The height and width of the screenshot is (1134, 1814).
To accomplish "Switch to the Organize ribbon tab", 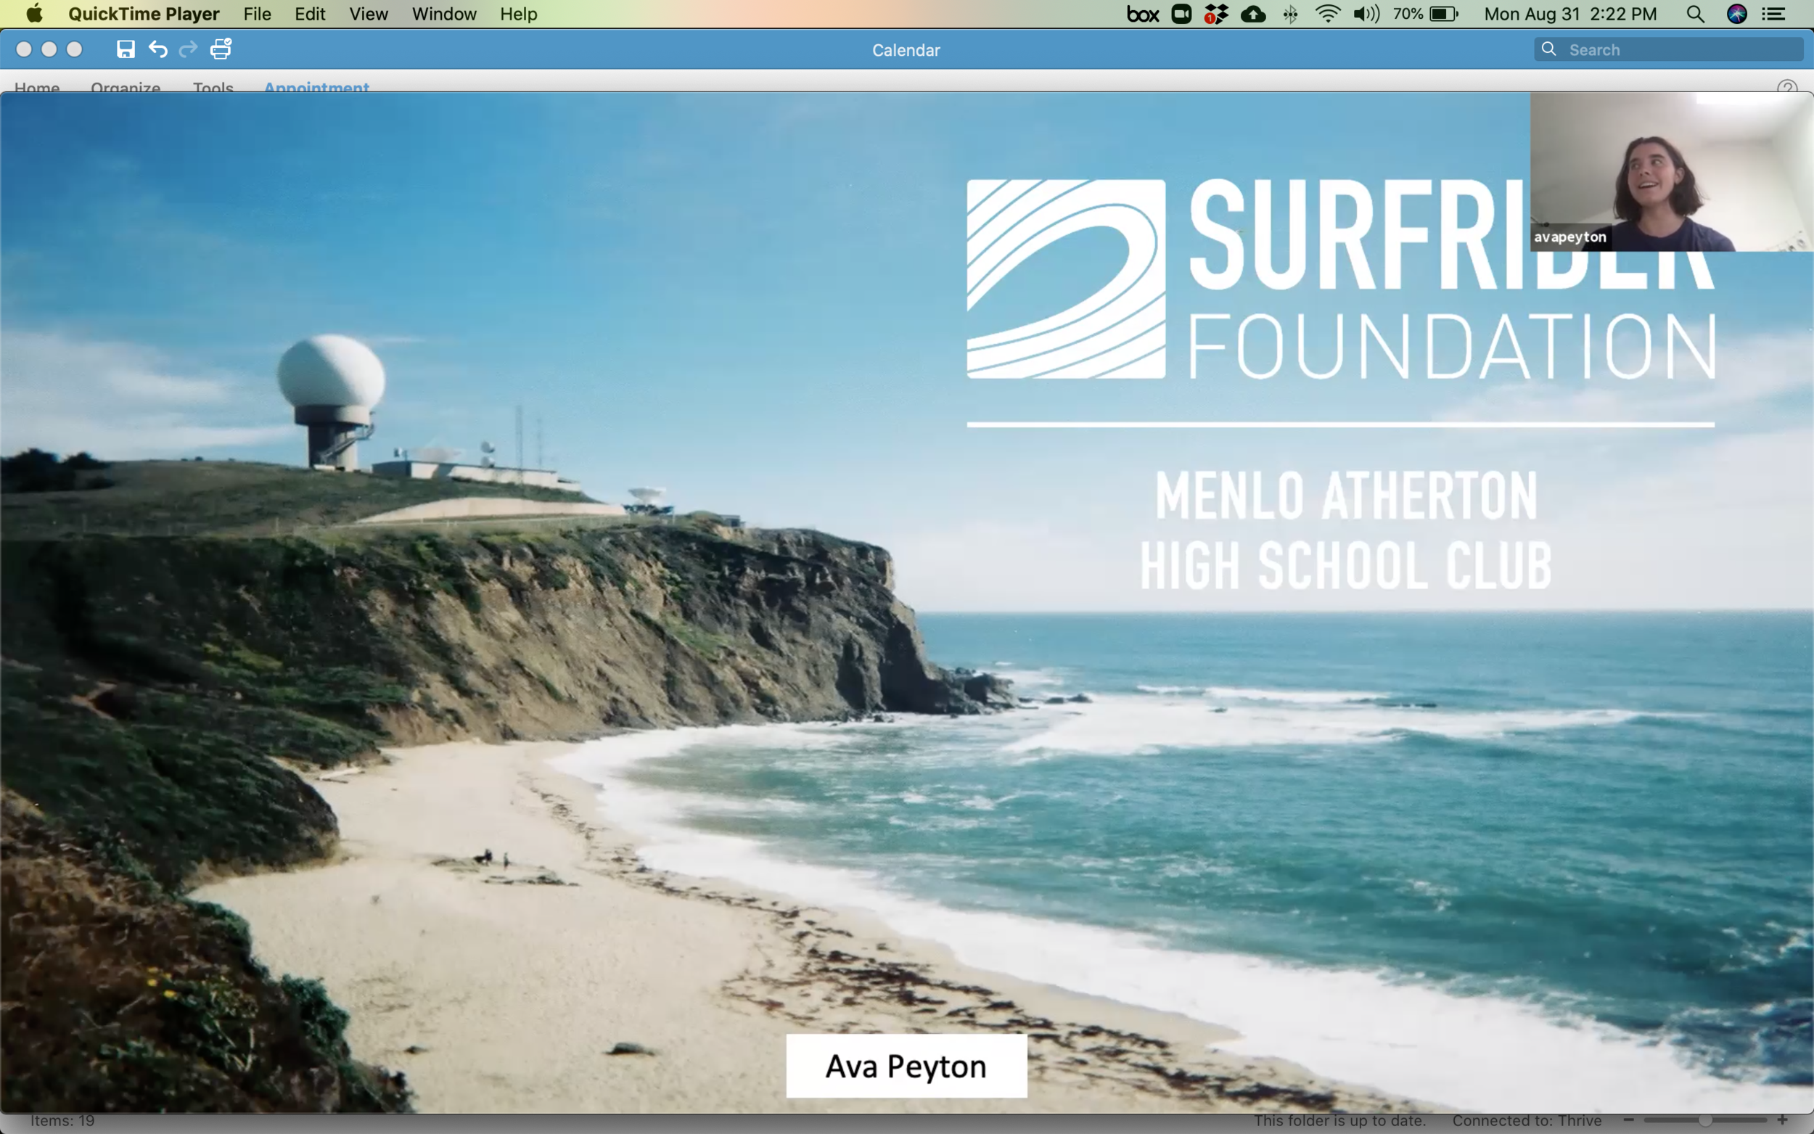I will [x=126, y=87].
